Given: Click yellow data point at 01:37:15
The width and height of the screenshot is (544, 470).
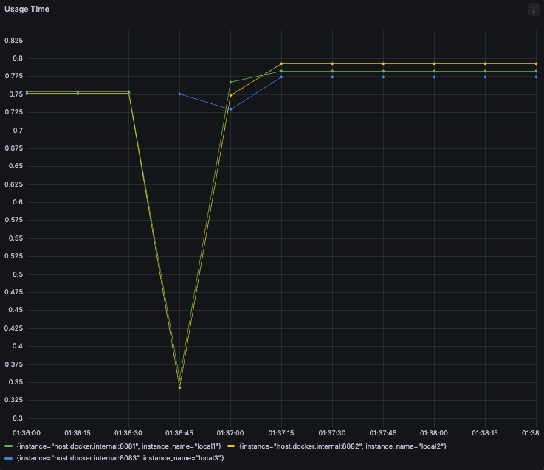Looking at the screenshot, I should [x=281, y=64].
